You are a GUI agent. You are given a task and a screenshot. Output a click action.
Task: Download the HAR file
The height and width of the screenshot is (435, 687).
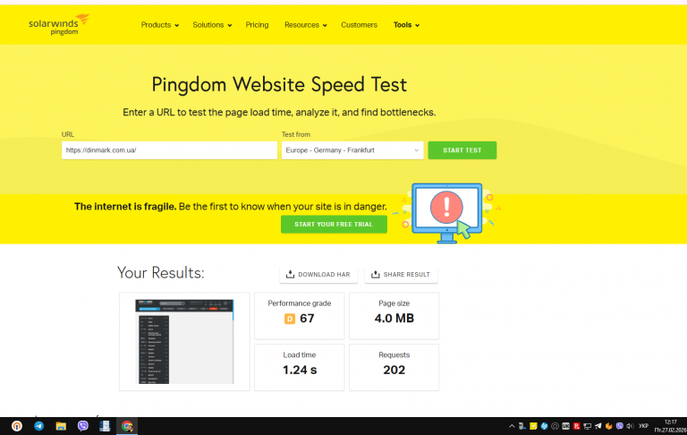pyautogui.click(x=318, y=275)
